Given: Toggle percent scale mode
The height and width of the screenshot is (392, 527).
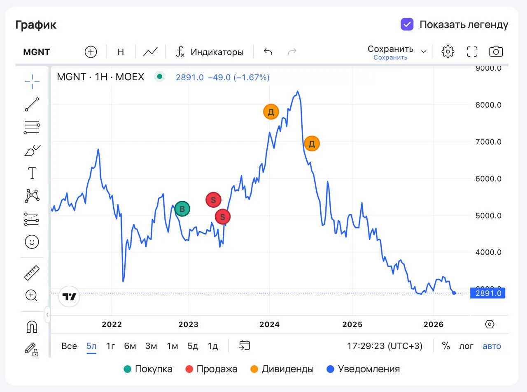Looking at the screenshot, I should (x=446, y=346).
